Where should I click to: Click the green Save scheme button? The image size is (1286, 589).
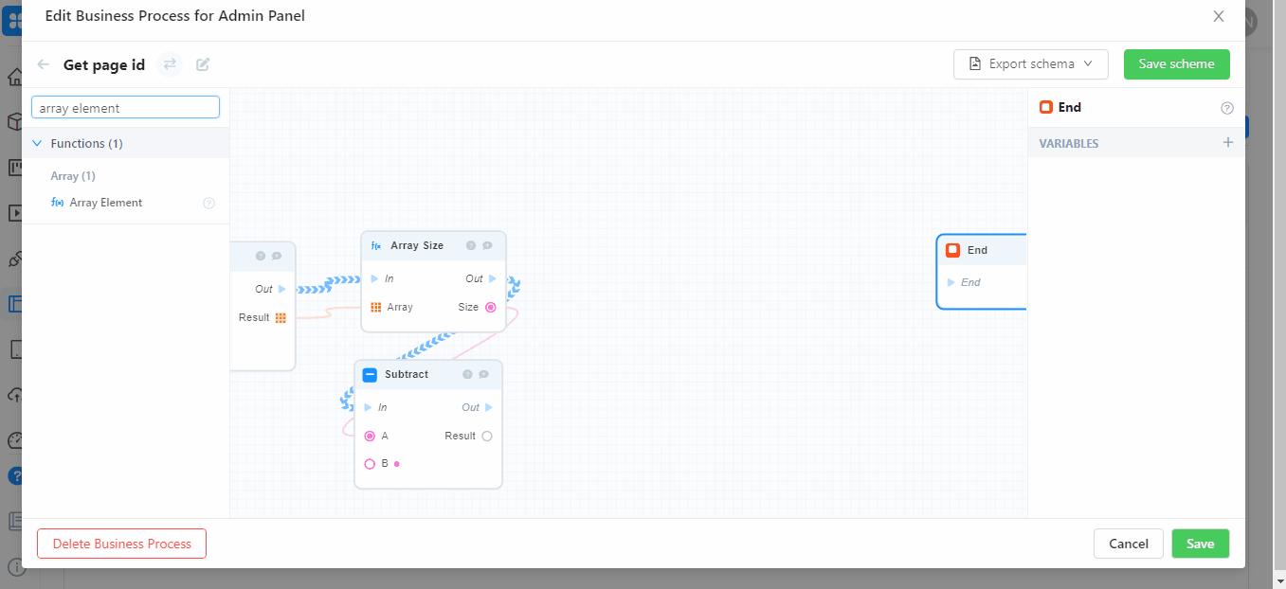(1176, 64)
